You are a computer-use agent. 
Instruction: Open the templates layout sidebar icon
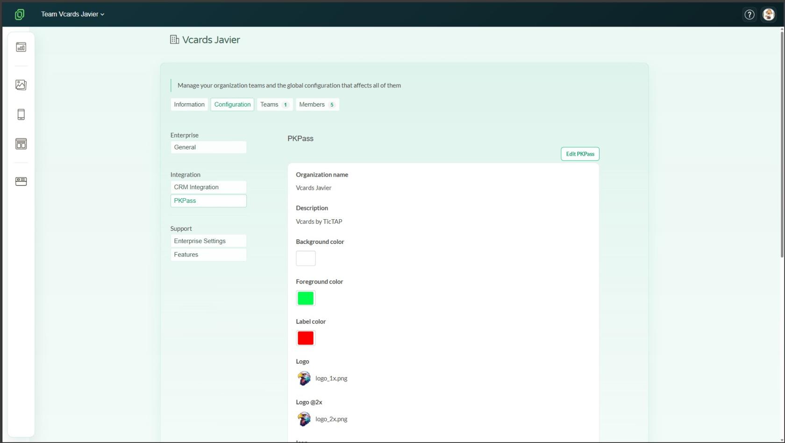coord(21,144)
